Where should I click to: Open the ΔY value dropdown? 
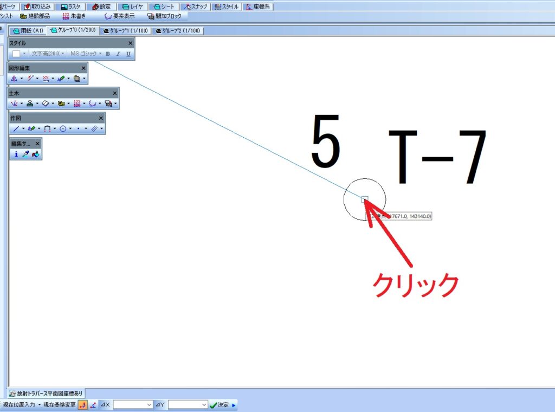(x=204, y=405)
